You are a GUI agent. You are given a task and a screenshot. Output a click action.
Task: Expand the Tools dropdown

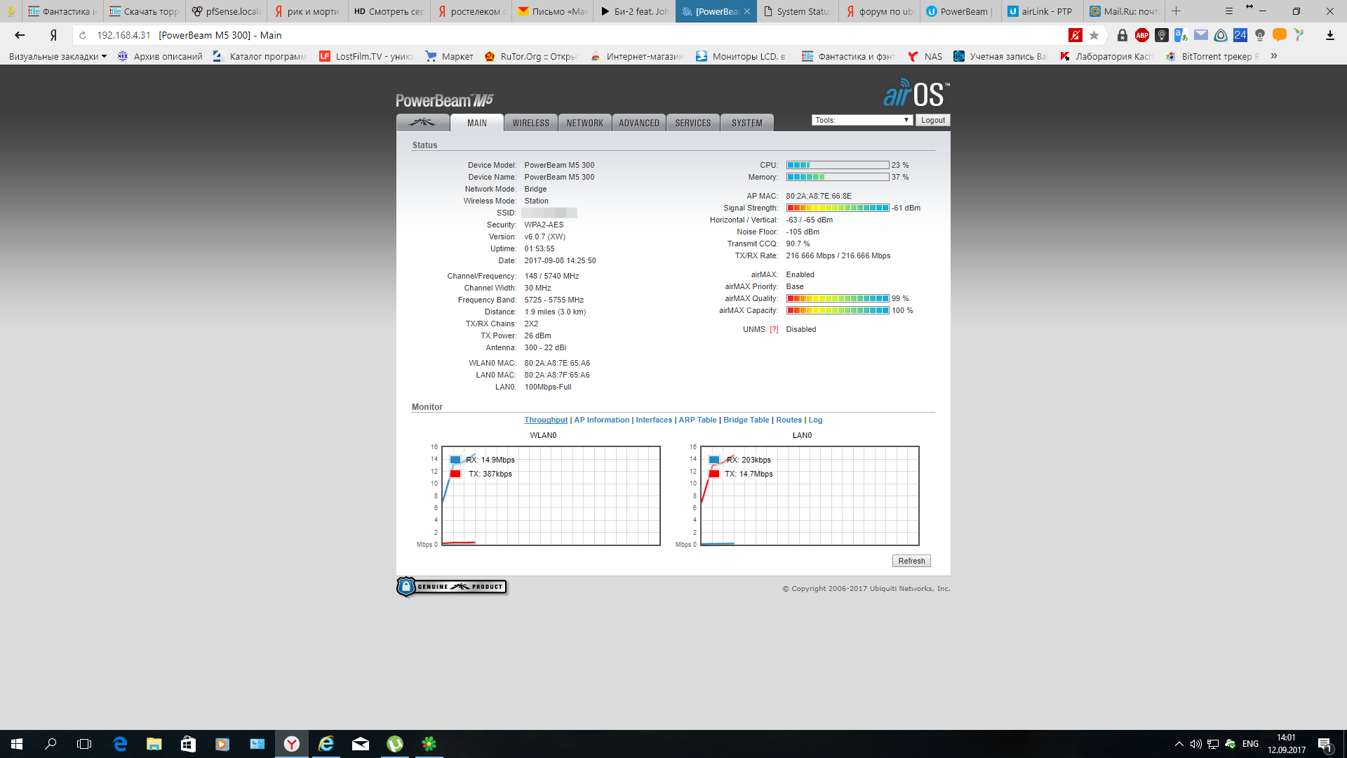(862, 120)
